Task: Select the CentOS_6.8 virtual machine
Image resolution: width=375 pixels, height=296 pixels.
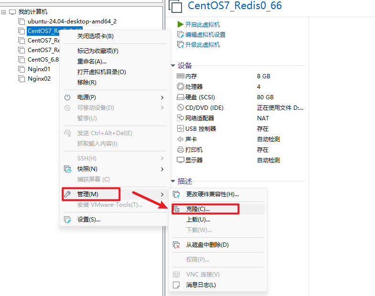Action: [x=43, y=60]
